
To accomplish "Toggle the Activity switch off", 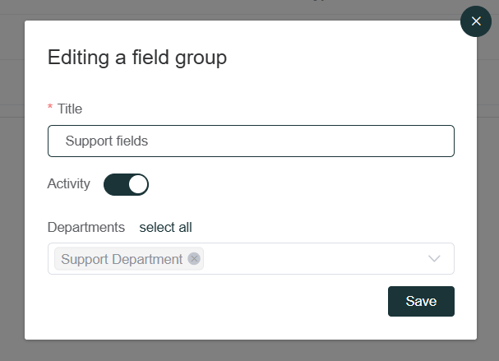I will pos(126,184).
